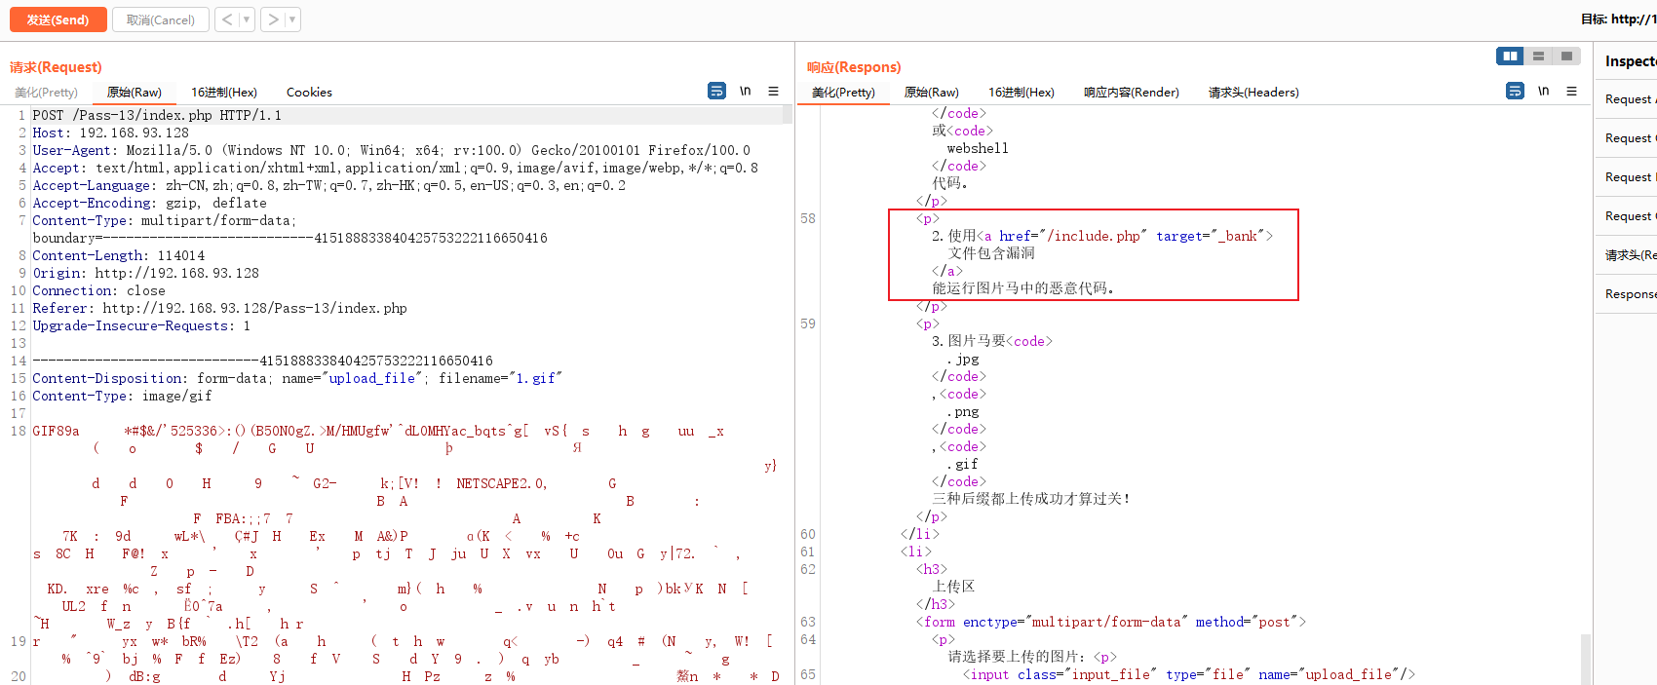Click the orange Send button
The width and height of the screenshot is (1657, 685).
pos(58,19)
